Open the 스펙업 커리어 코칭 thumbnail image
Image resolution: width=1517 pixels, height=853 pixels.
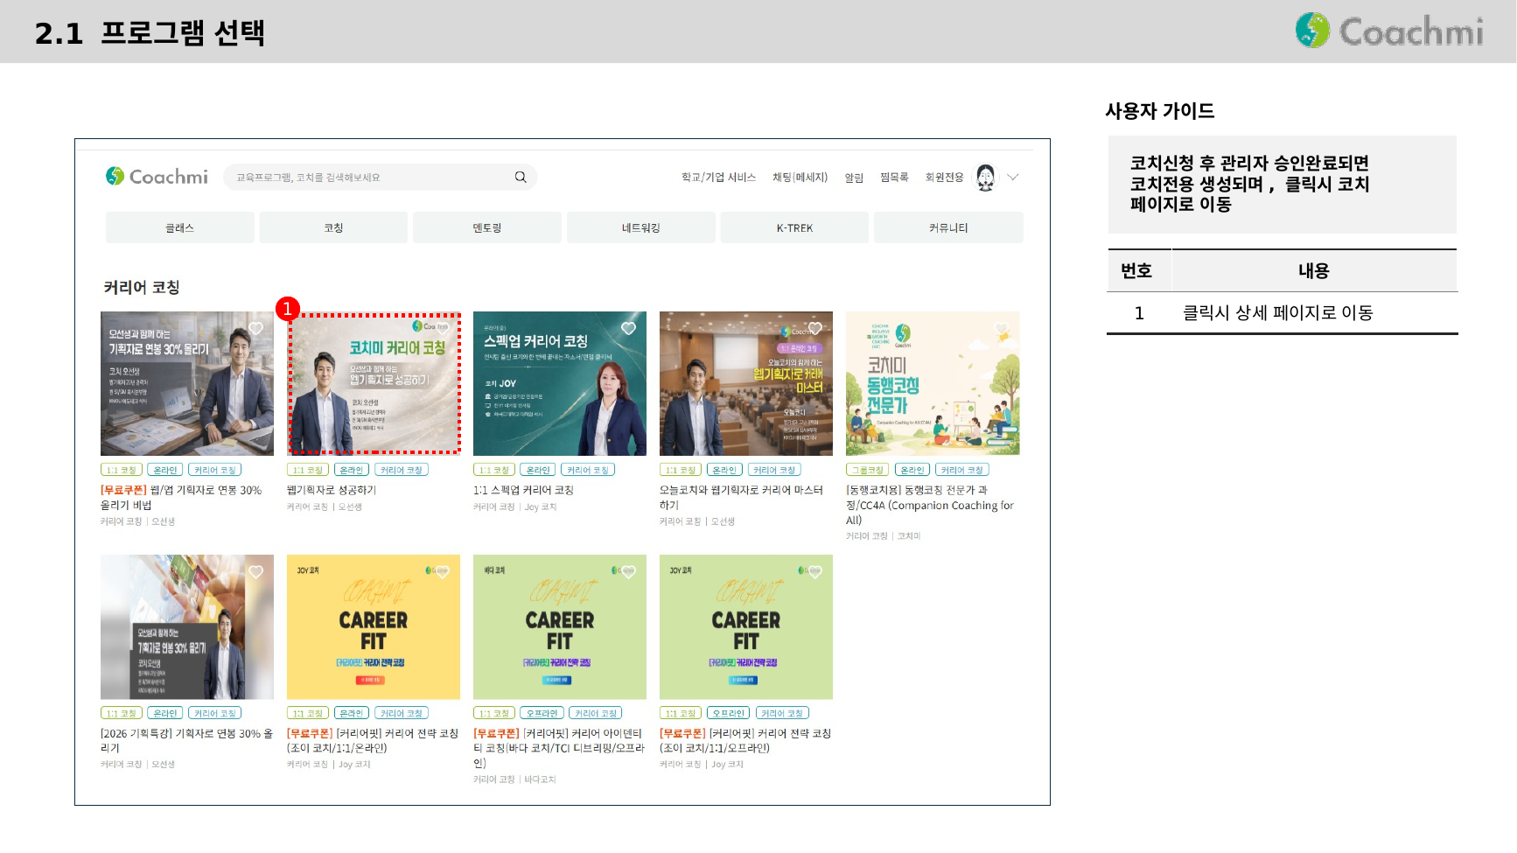tap(560, 383)
